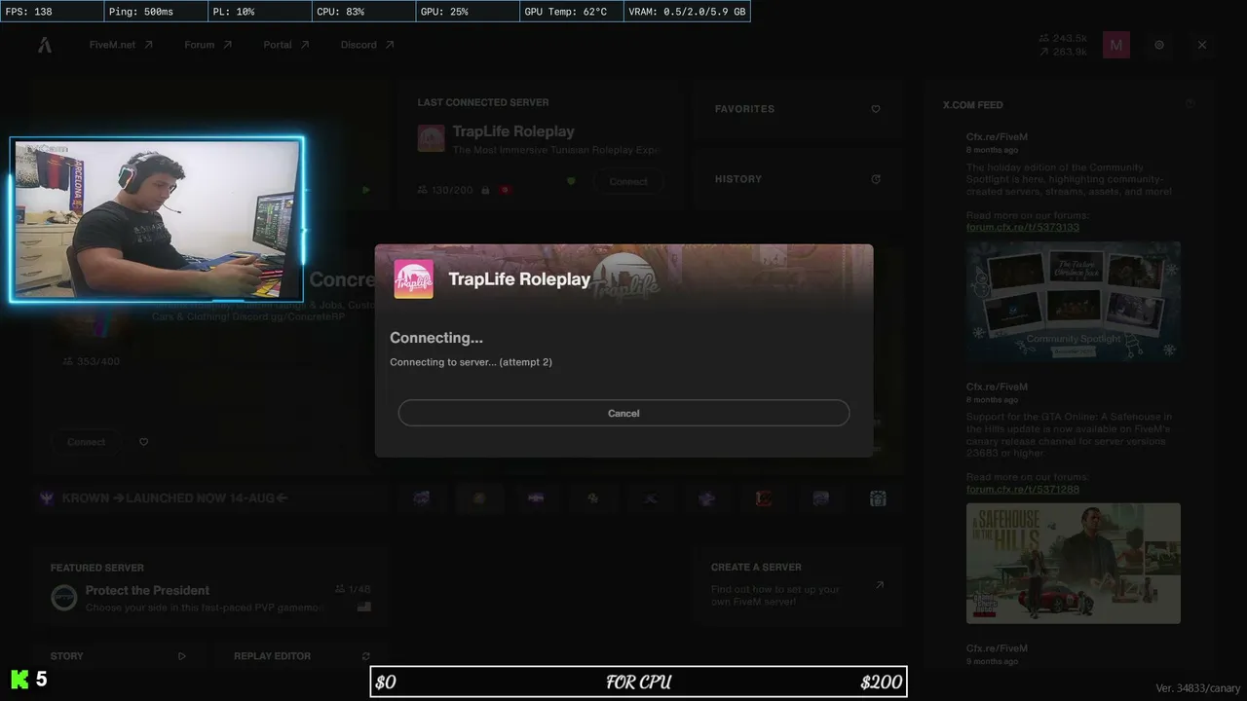Click the lock icon beside 130/200 players

point(484,190)
